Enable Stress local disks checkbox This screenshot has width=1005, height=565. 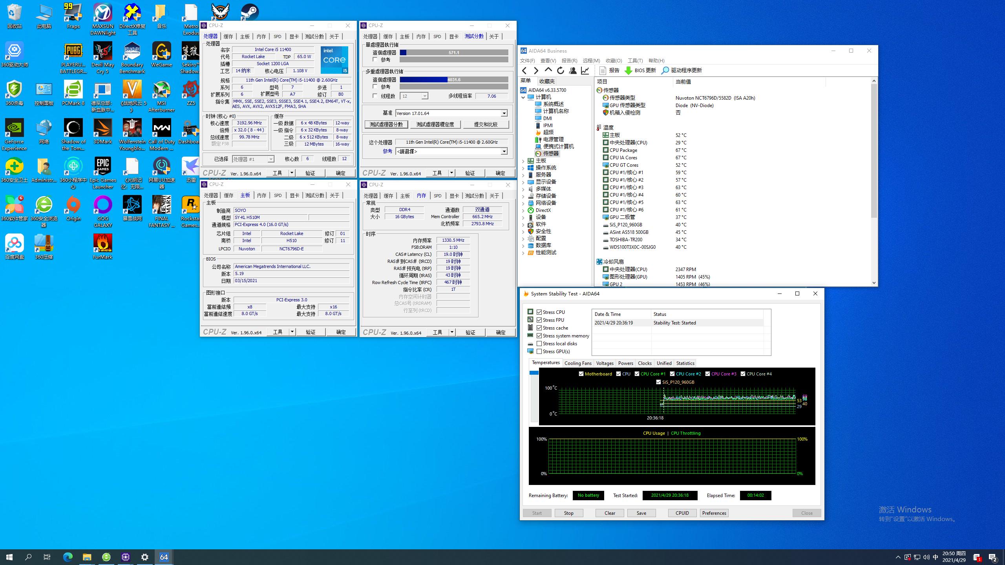click(539, 343)
